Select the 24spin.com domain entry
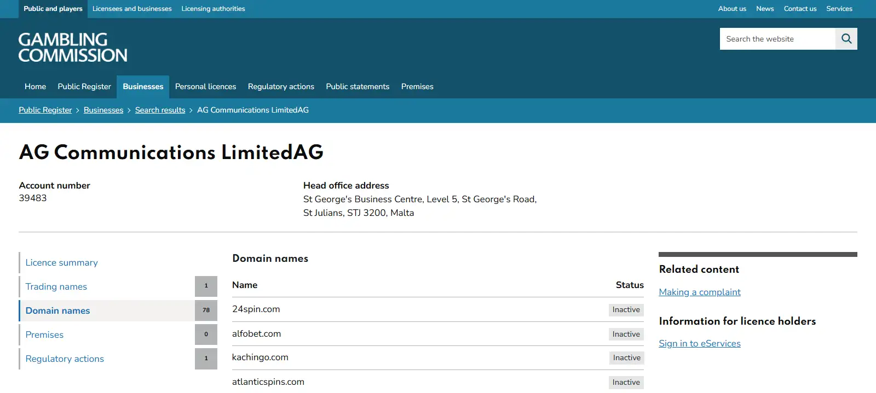The image size is (876, 393). 256,309
